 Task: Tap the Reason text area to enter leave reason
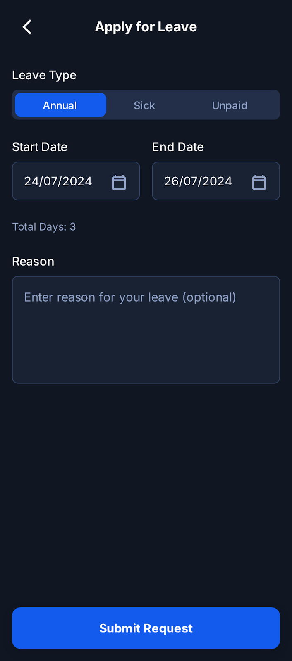[146, 329]
